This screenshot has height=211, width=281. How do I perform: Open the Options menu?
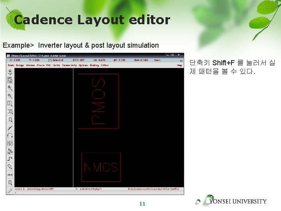point(84,65)
